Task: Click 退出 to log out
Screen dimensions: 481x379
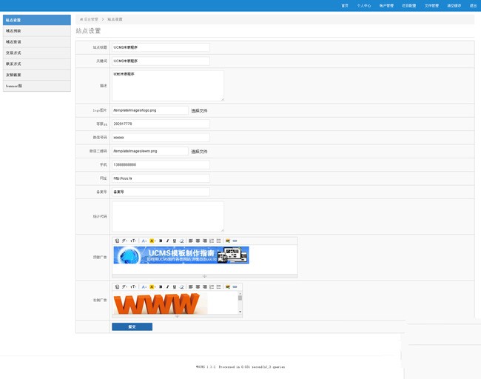Action: [x=473, y=5]
